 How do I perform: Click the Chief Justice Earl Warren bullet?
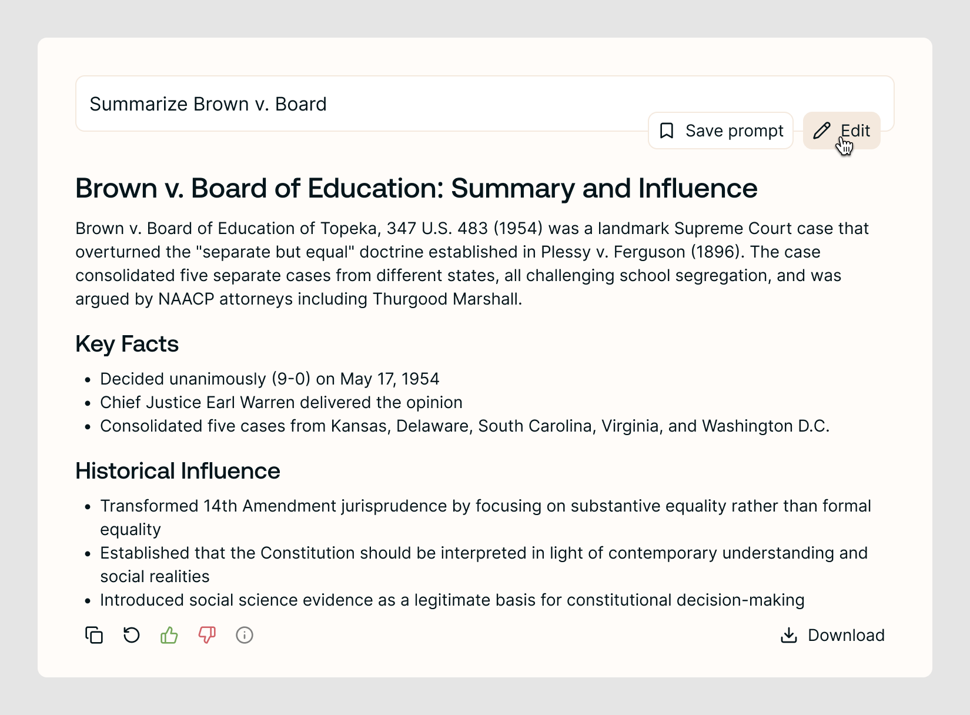pos(281,402)
